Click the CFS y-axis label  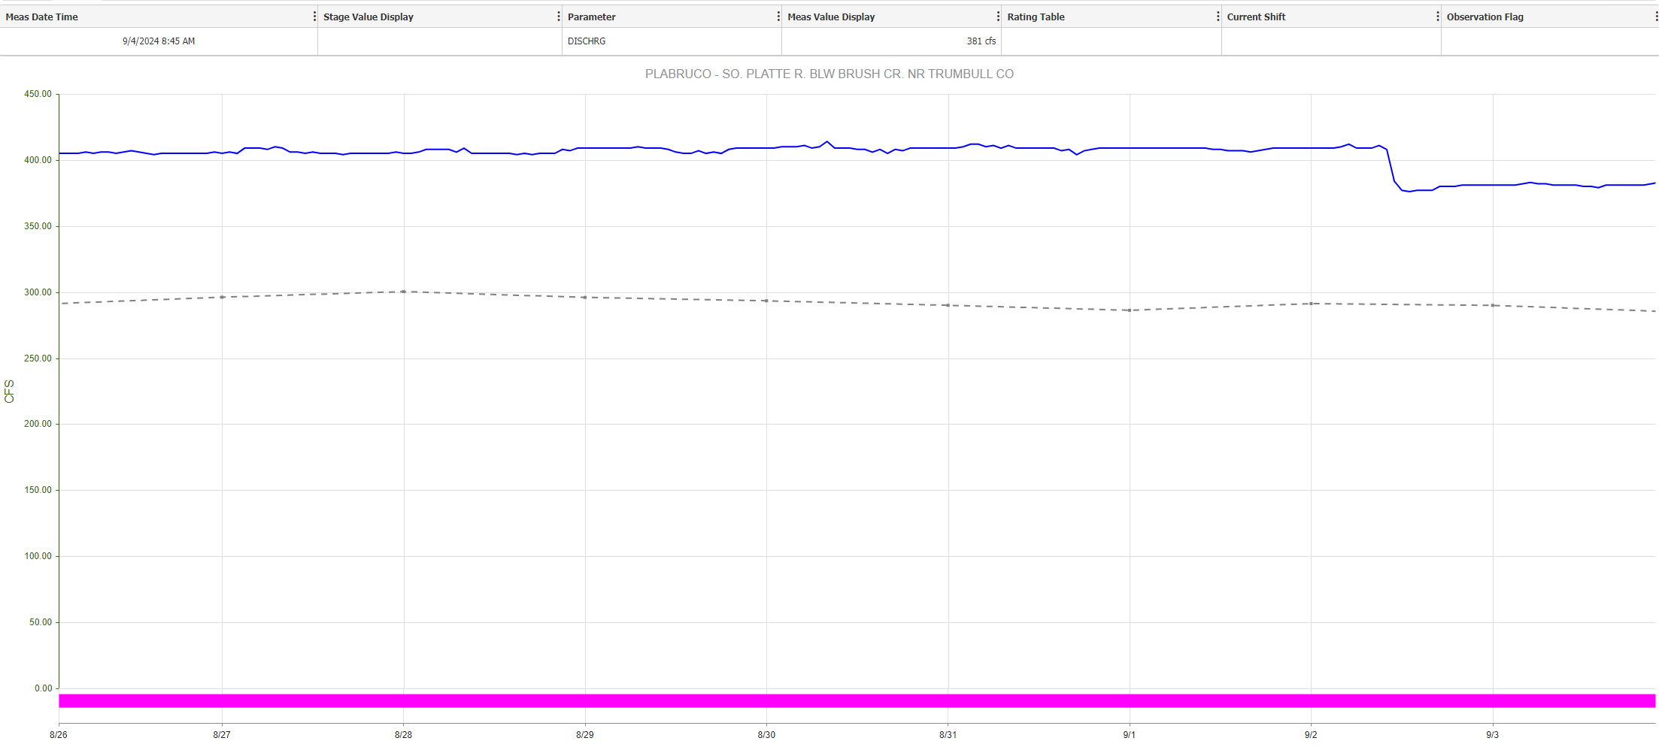[x=9, y=392]
